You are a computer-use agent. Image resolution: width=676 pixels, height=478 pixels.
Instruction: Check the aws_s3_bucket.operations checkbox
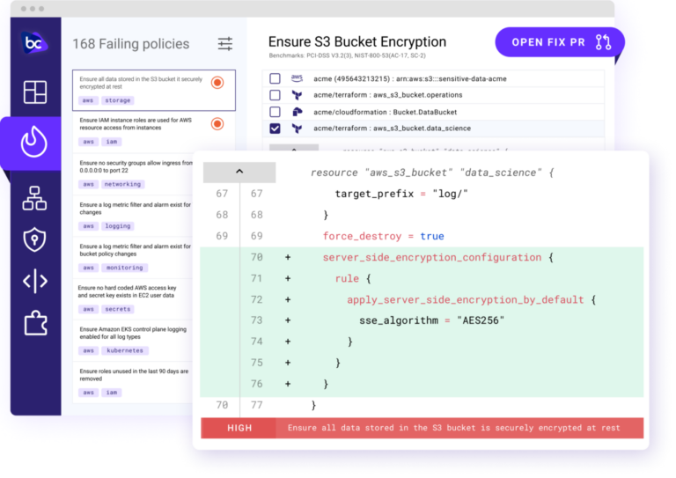pyautogui.click(x=275, y=95)
